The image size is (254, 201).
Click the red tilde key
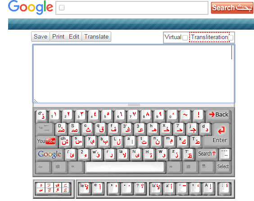click(x=185, y=115)
